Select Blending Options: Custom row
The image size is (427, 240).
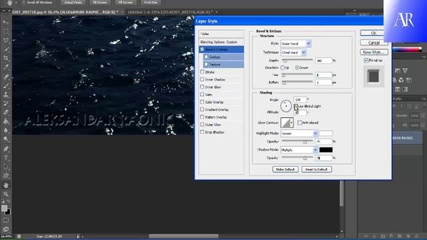[222, 42]
